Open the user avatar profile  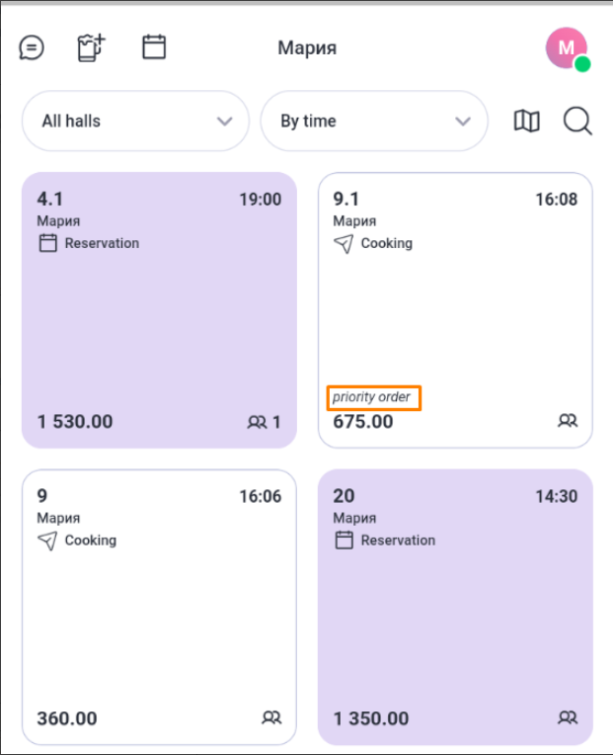(x=568, y=49)
